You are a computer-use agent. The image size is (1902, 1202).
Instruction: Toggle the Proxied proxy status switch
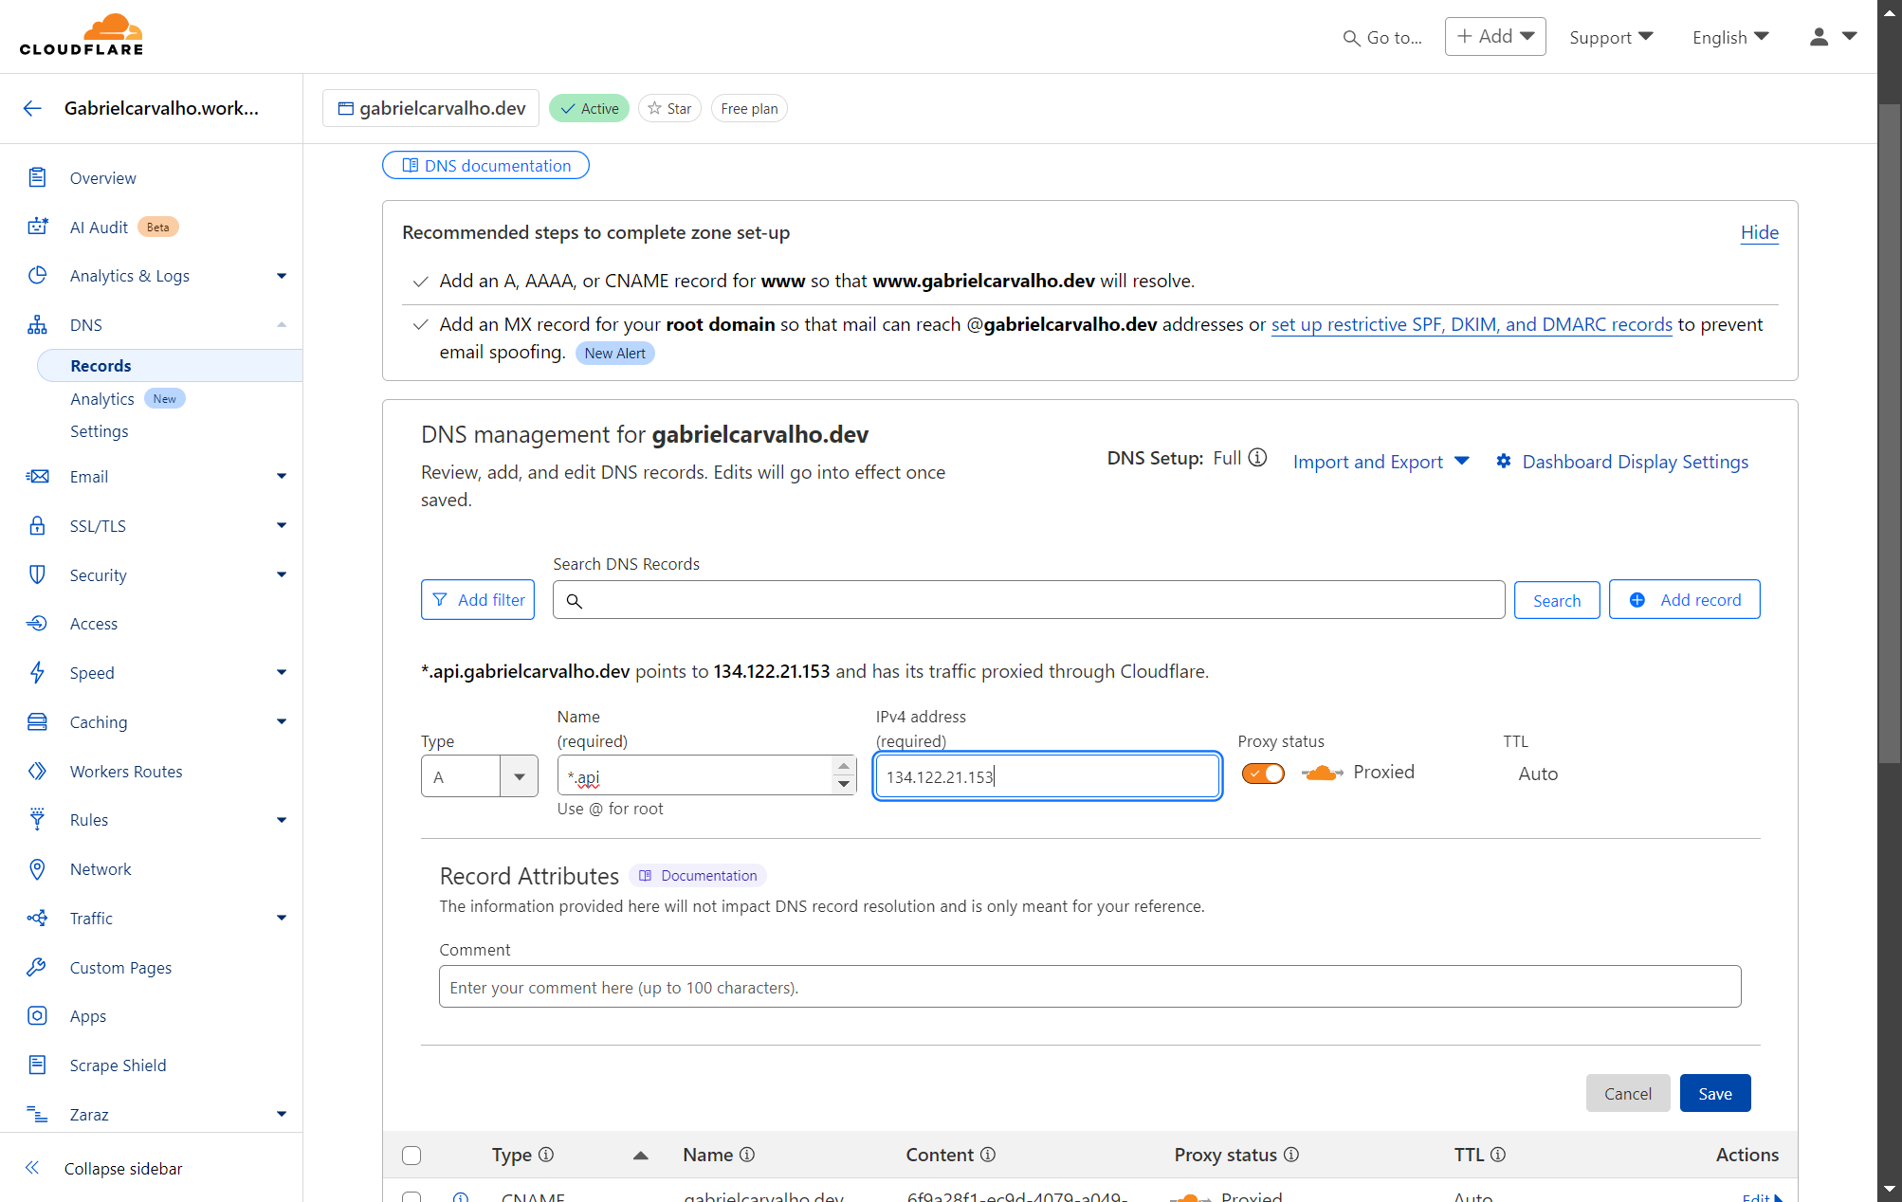[x=1263, y=774]
